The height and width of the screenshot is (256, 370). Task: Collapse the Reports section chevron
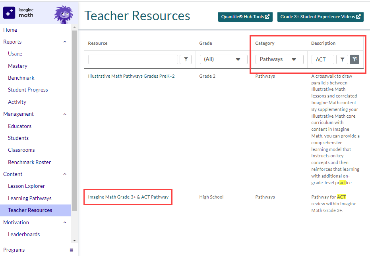pos(65,42)
